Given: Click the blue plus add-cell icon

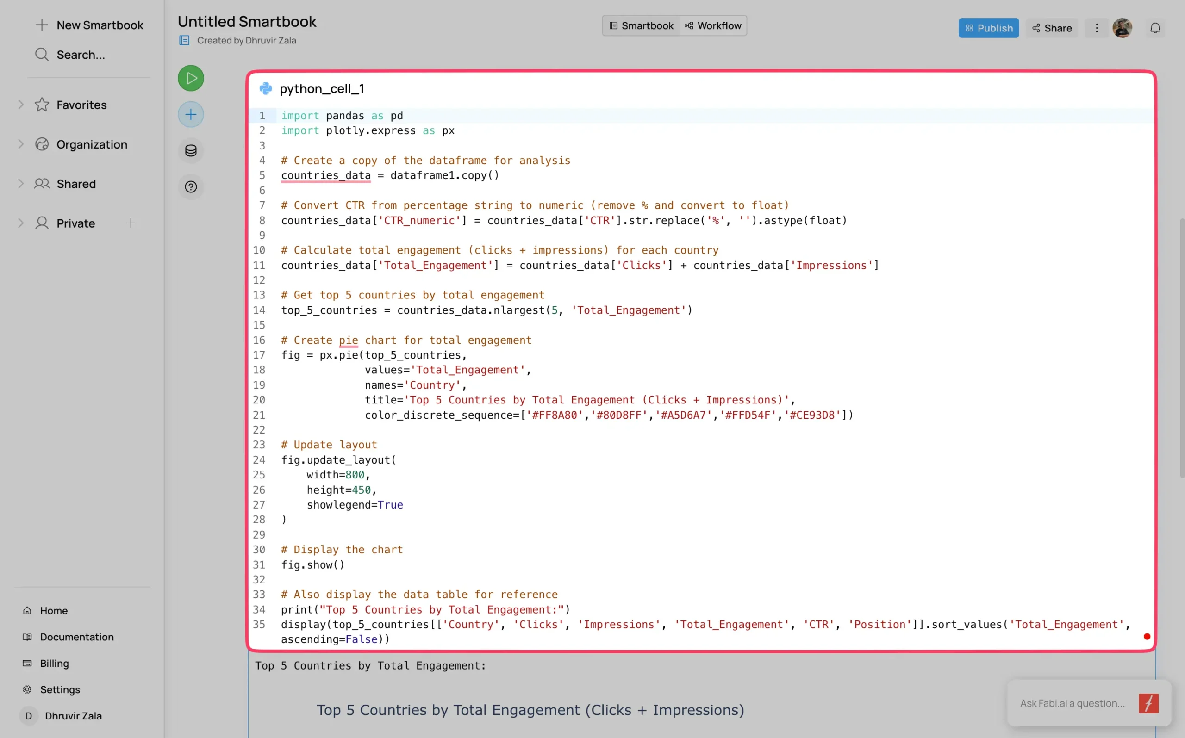Looking at the screenshot, I should 190,115.
